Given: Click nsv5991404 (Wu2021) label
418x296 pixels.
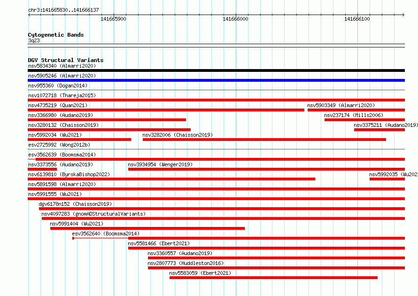Looking at the screenshot, I should 77,224.
